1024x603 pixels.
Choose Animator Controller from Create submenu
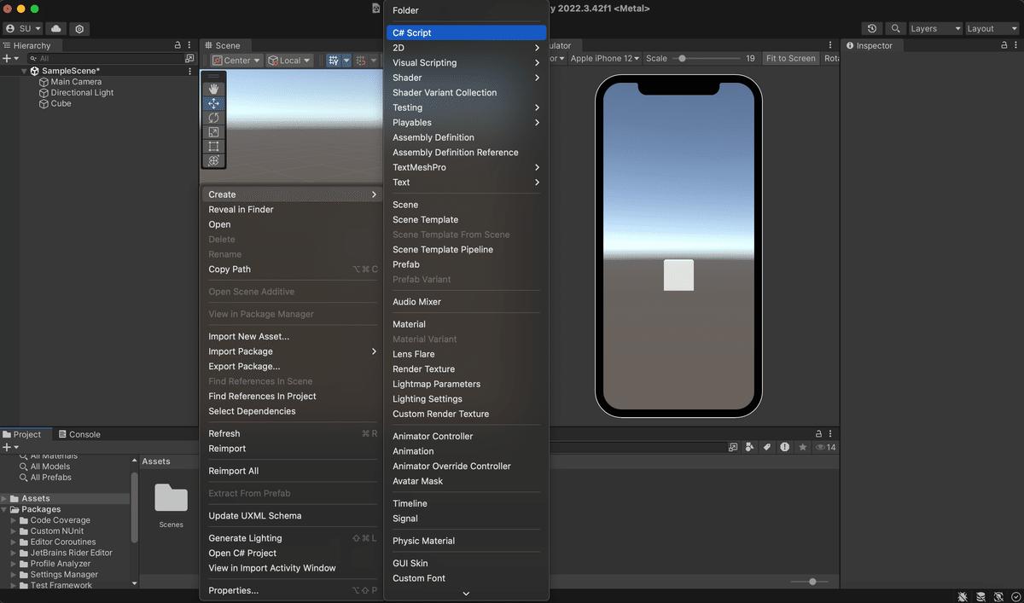[x=466, y=437]
